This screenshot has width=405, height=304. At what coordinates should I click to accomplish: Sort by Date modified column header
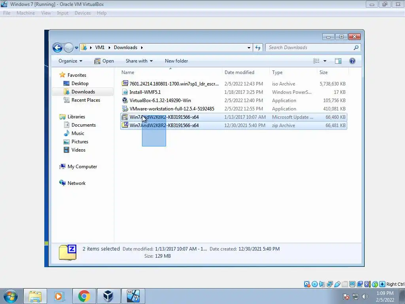246,72
